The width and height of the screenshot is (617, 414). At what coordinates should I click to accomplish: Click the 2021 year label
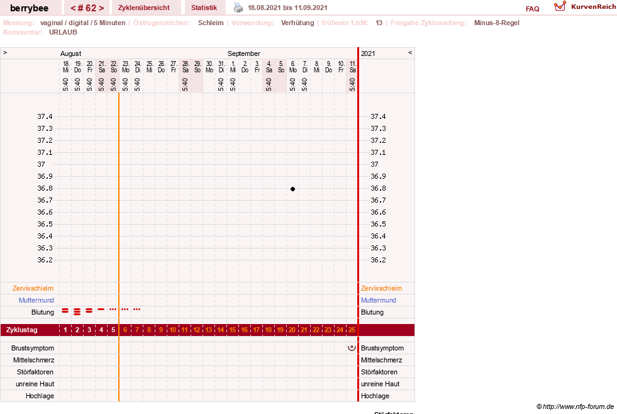[x=368, y=53]
